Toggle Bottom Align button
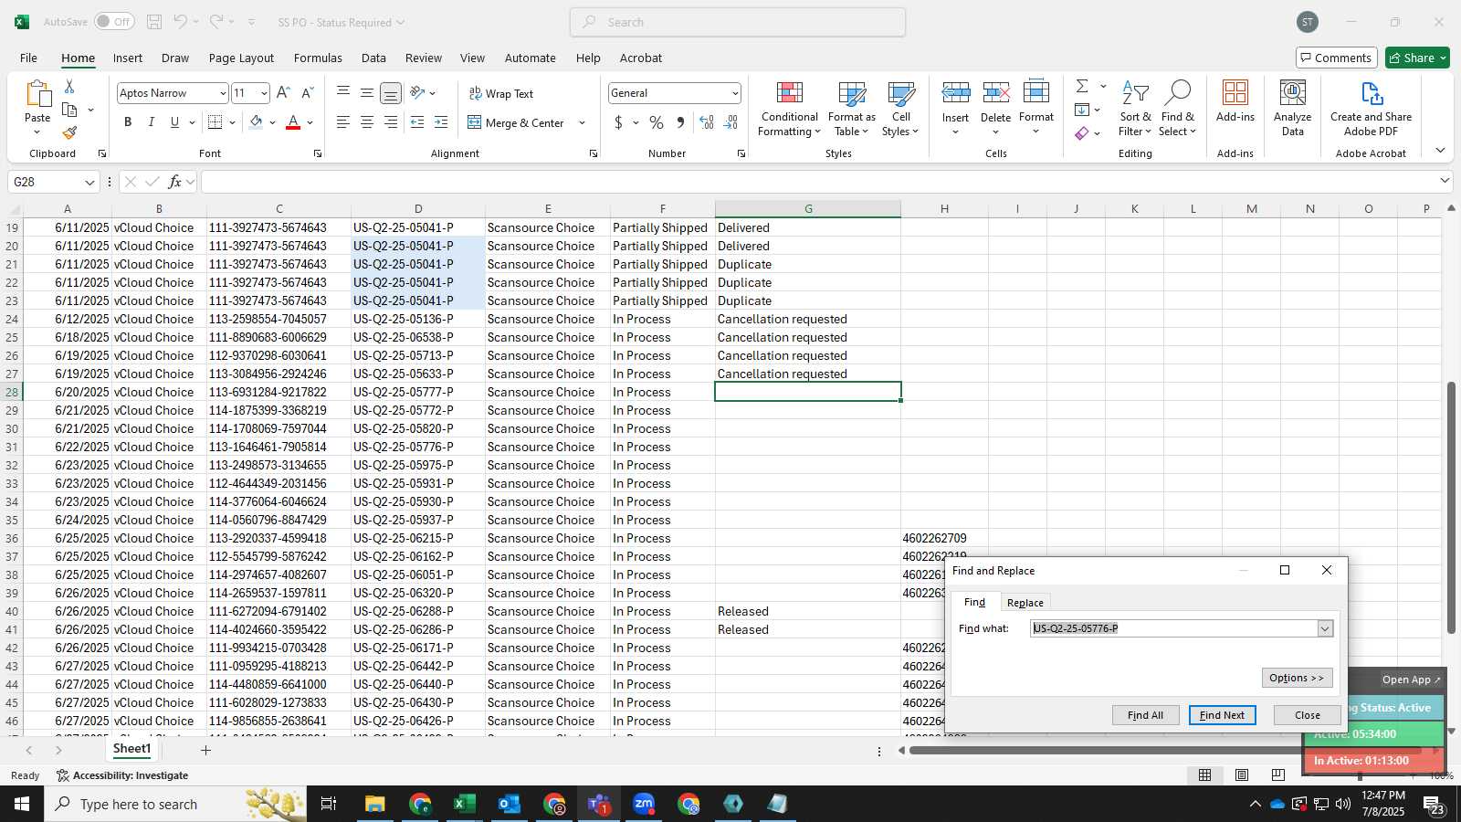This screenshot has height=822, width=1461. [391, 92]
